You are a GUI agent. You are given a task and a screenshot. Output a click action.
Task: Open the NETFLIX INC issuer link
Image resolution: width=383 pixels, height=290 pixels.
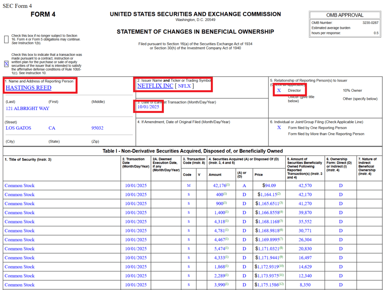tap(155, 86)
